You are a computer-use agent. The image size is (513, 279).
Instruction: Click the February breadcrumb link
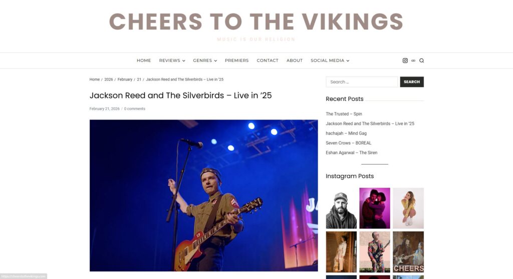pos(125,79)
